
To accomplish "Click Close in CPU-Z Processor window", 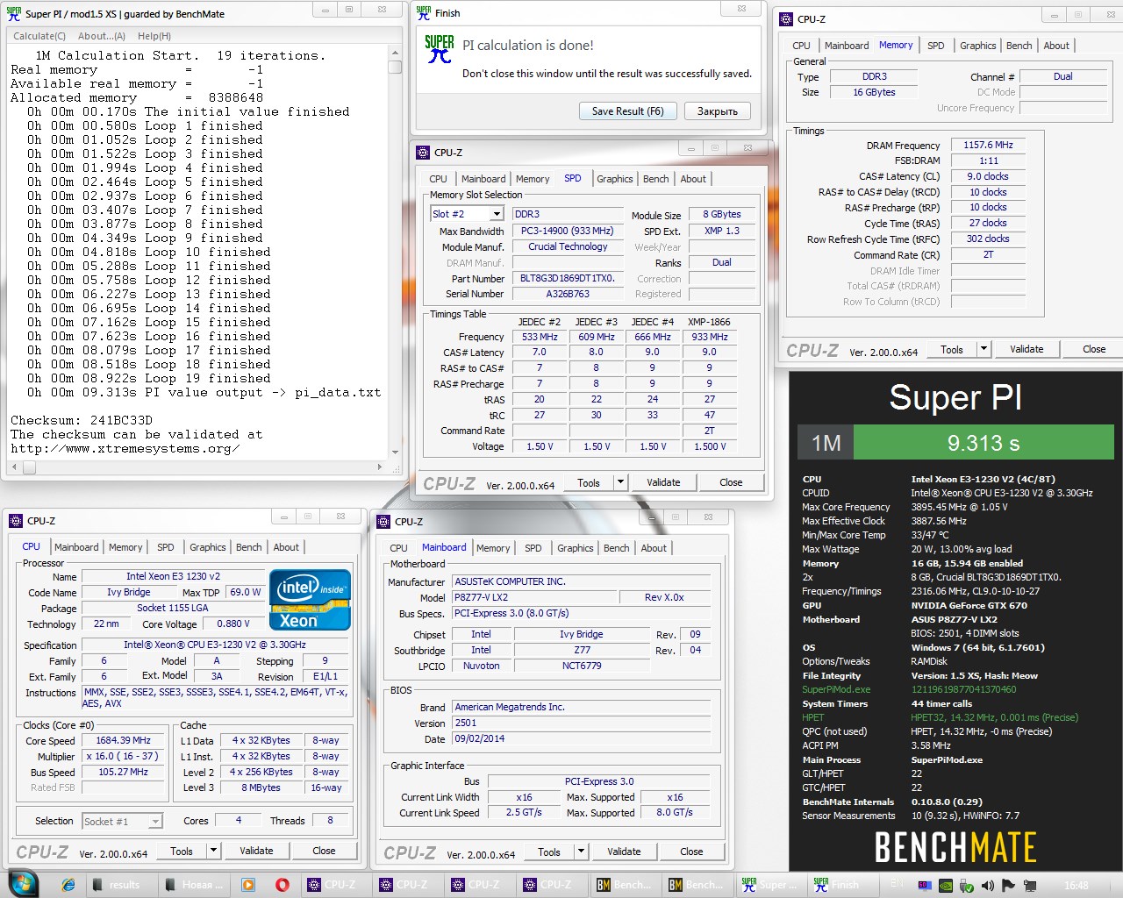I will (x=324, y=851).
